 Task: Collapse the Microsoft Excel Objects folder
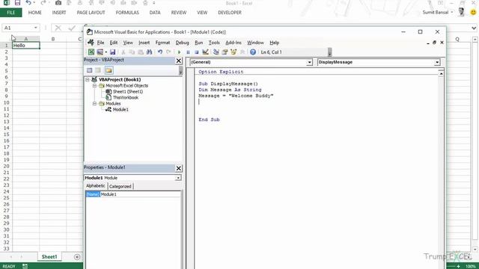coord(95,86)
